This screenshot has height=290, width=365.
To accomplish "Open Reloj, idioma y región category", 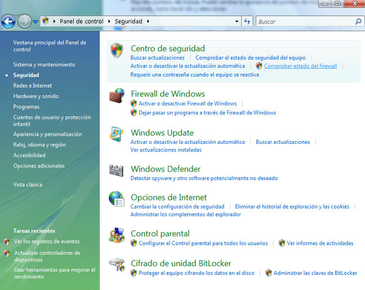I will pos(39,145).
